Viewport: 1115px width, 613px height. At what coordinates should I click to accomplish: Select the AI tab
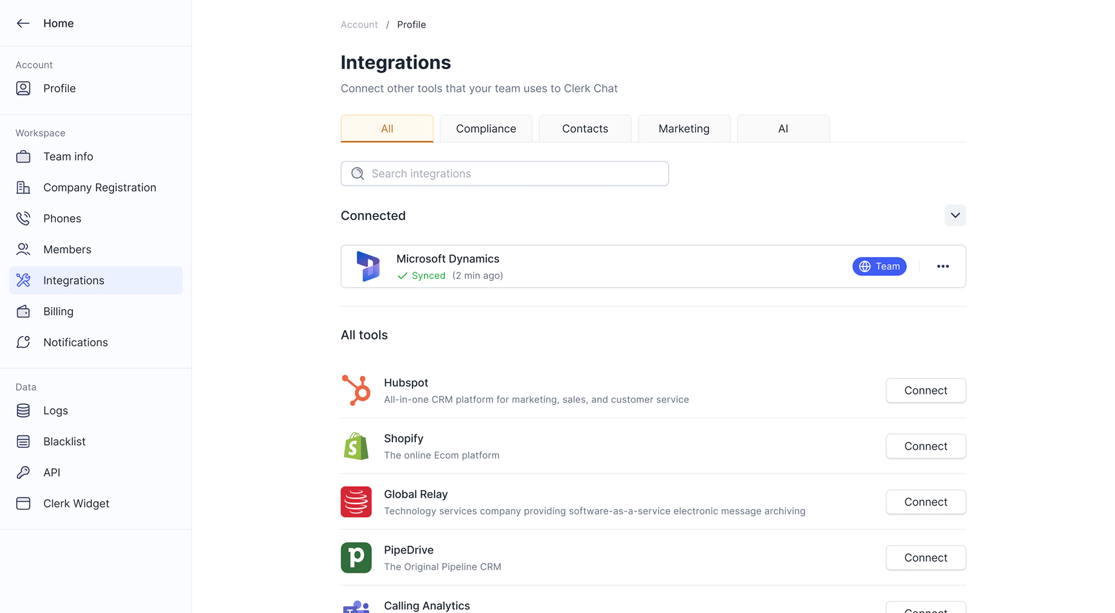click(x=783, y=129)
